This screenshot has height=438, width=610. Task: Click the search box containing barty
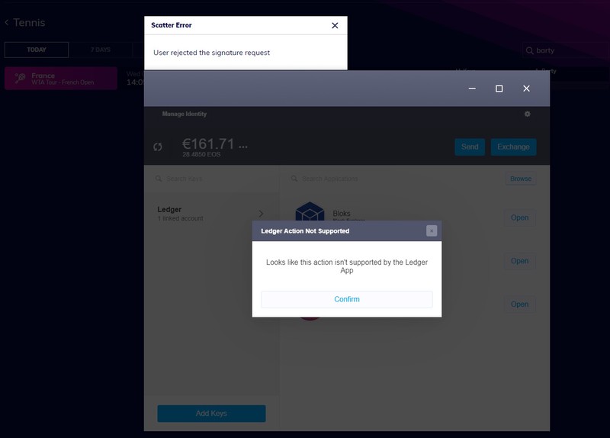(x=566, y=50)
